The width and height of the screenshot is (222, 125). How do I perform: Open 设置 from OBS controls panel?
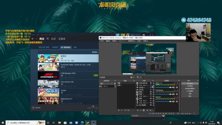click(x=190, y=94)
